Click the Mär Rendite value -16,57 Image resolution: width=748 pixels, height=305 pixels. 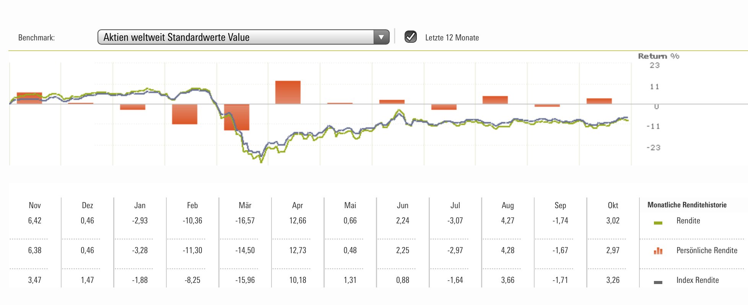point(245,221)
